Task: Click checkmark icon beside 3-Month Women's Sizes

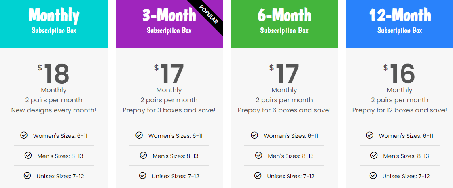Action: click(x=139, y=135)
